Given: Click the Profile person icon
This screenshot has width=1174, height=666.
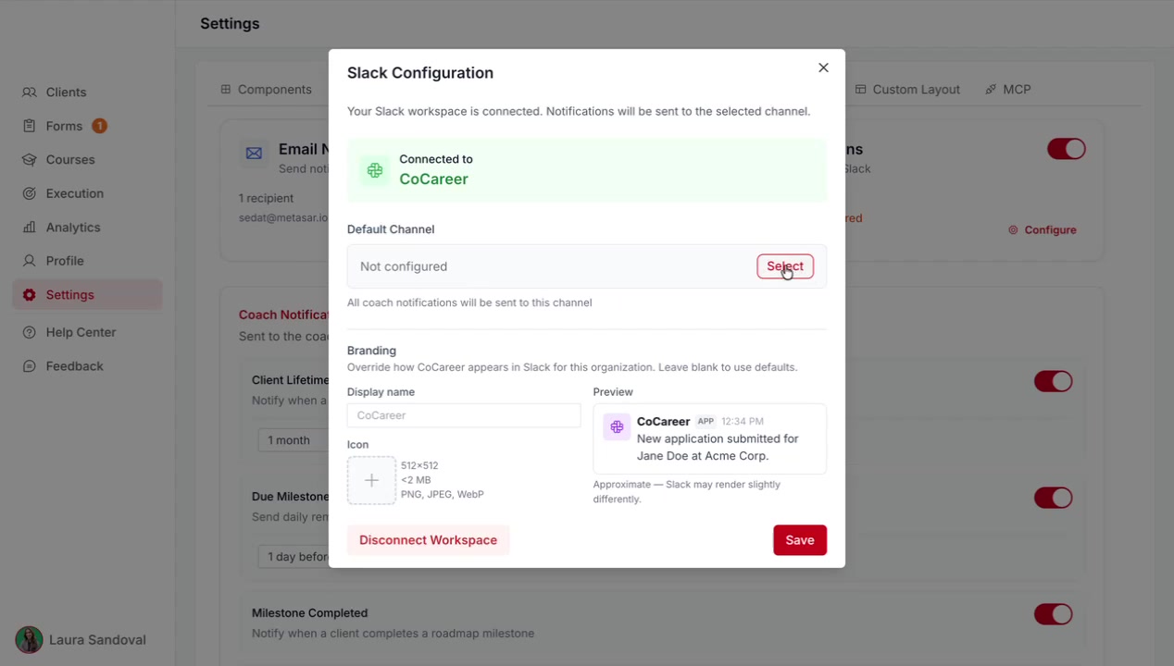Looking at the screenshot, I should point(30,261).
